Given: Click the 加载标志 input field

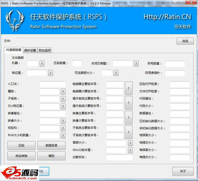Looking at the screenshot, I should [x=119, y=158].
